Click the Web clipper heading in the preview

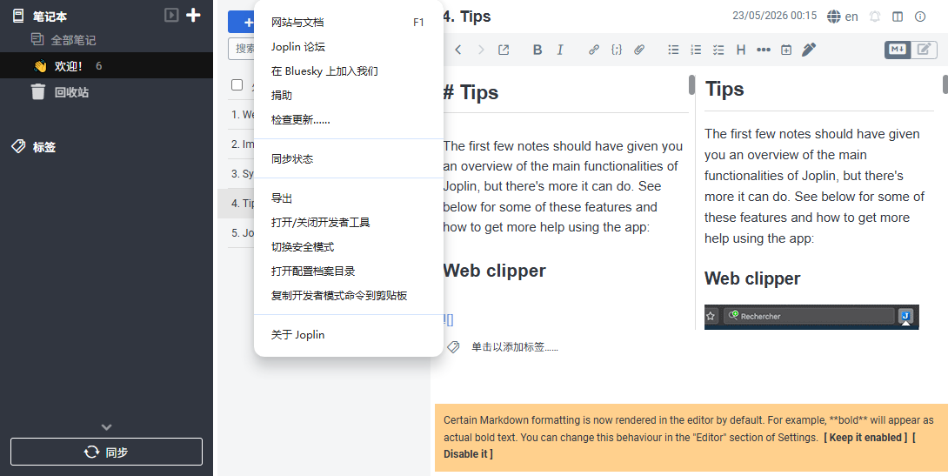coord(752,278)
